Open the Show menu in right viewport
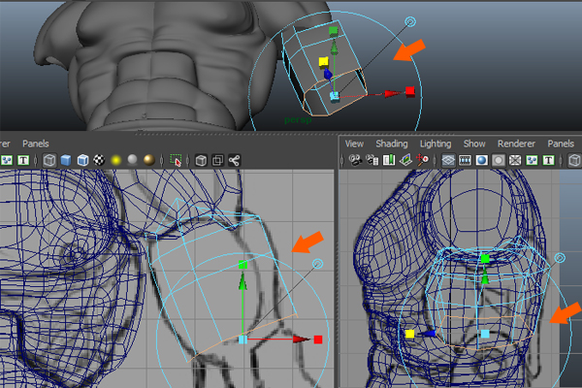Viewport: 582px width, 388px height. tap(474, 143)
